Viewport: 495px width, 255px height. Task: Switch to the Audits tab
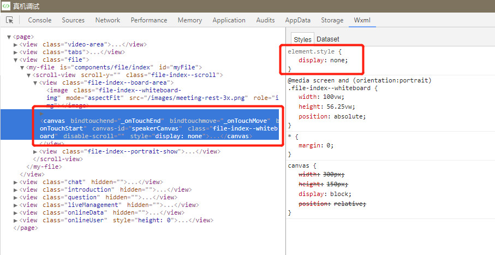(x=265, y=20)
